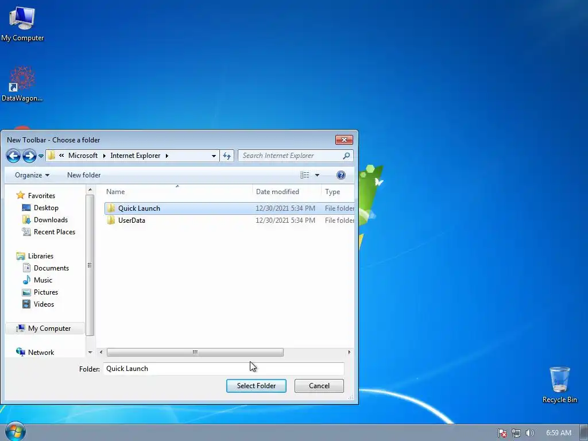The height and width of the screenshot is (441, 588).
Task: Click the Microsoft breadcrumb segment
Action: tap(83, 156)
